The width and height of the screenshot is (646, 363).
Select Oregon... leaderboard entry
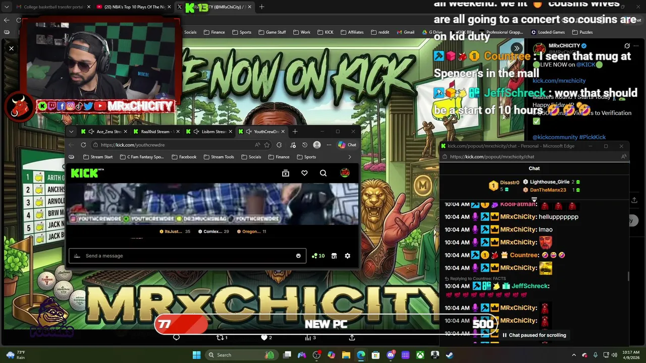[251, 231]
